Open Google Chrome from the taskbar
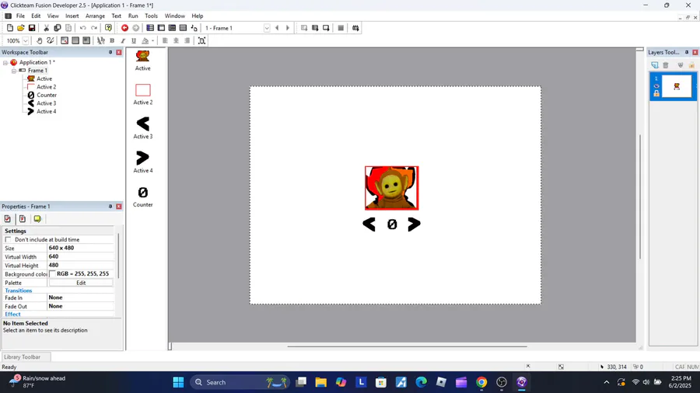 click(x=481, y=382)
